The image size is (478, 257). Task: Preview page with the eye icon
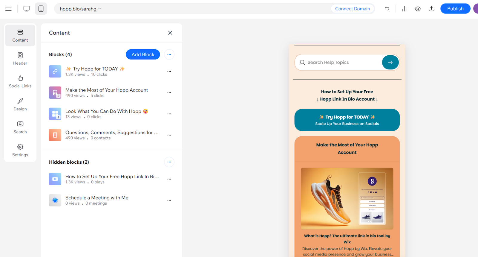point(418,9)
